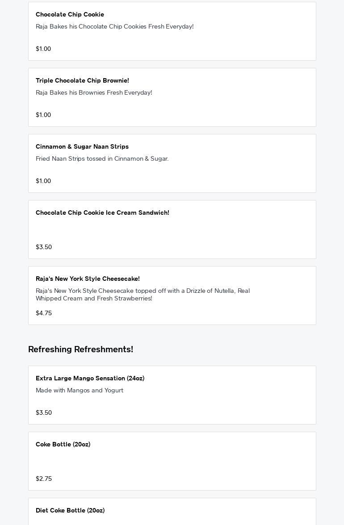The height and width of the screenshot is (525, 344).
Task: Select the Triple Chocolate Chip Brownie title
Action: click(x=82, y=81)
